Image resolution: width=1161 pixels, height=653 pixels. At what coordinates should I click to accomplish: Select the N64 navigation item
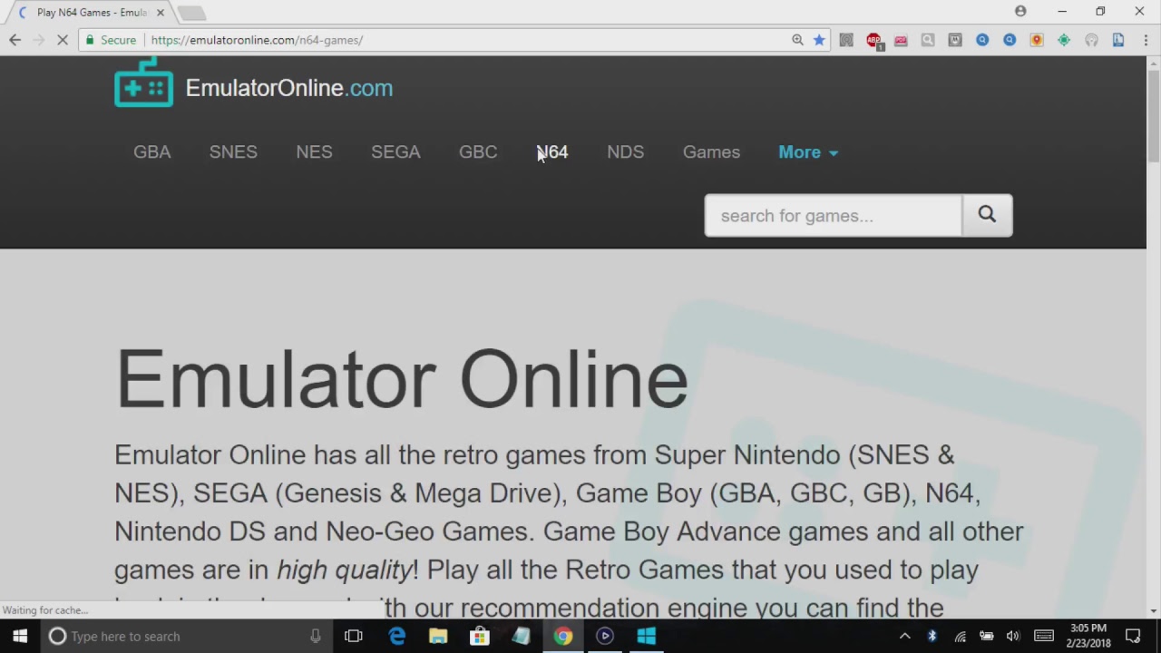(552, 152)
